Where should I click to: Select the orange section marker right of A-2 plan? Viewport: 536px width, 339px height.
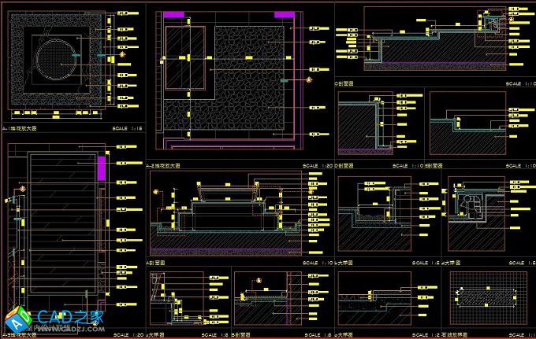[x=309, y=79]
